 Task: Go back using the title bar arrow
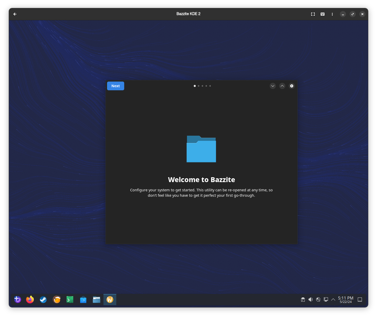coord(15,14)
